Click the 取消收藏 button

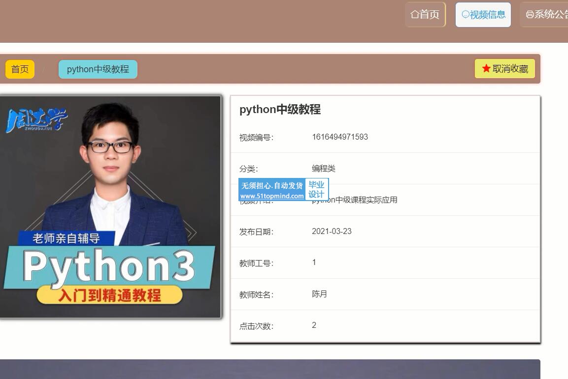(x=504, y=69)
